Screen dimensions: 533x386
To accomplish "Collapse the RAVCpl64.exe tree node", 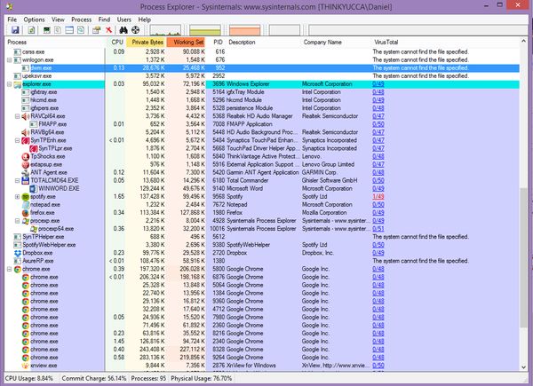I will pyautogui.click(x=18, y=116).
